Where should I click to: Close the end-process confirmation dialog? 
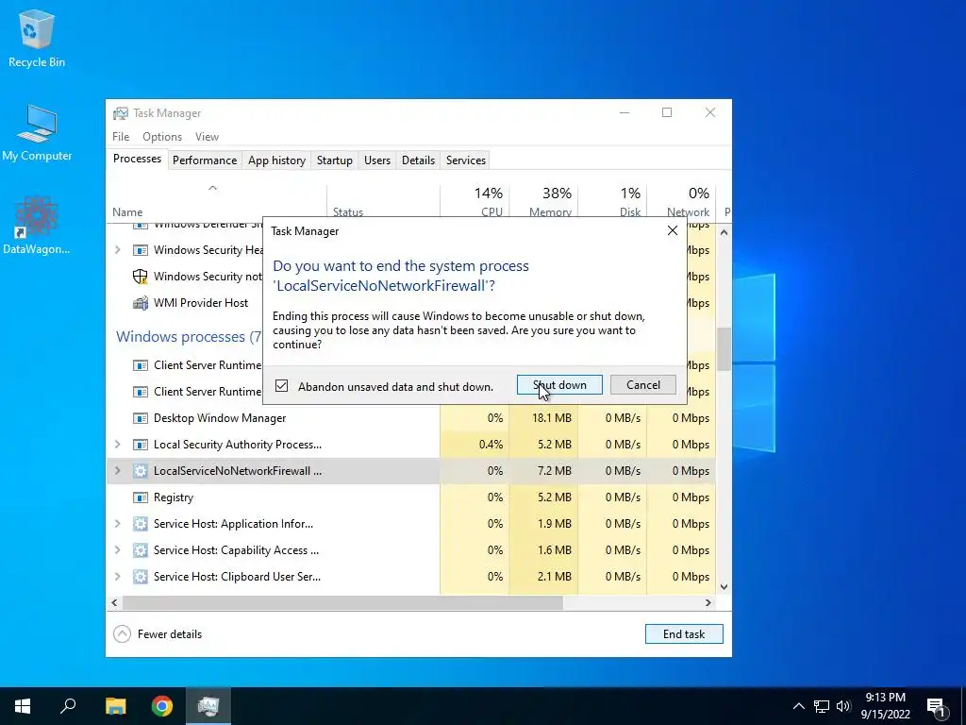(x=672, y=230)
